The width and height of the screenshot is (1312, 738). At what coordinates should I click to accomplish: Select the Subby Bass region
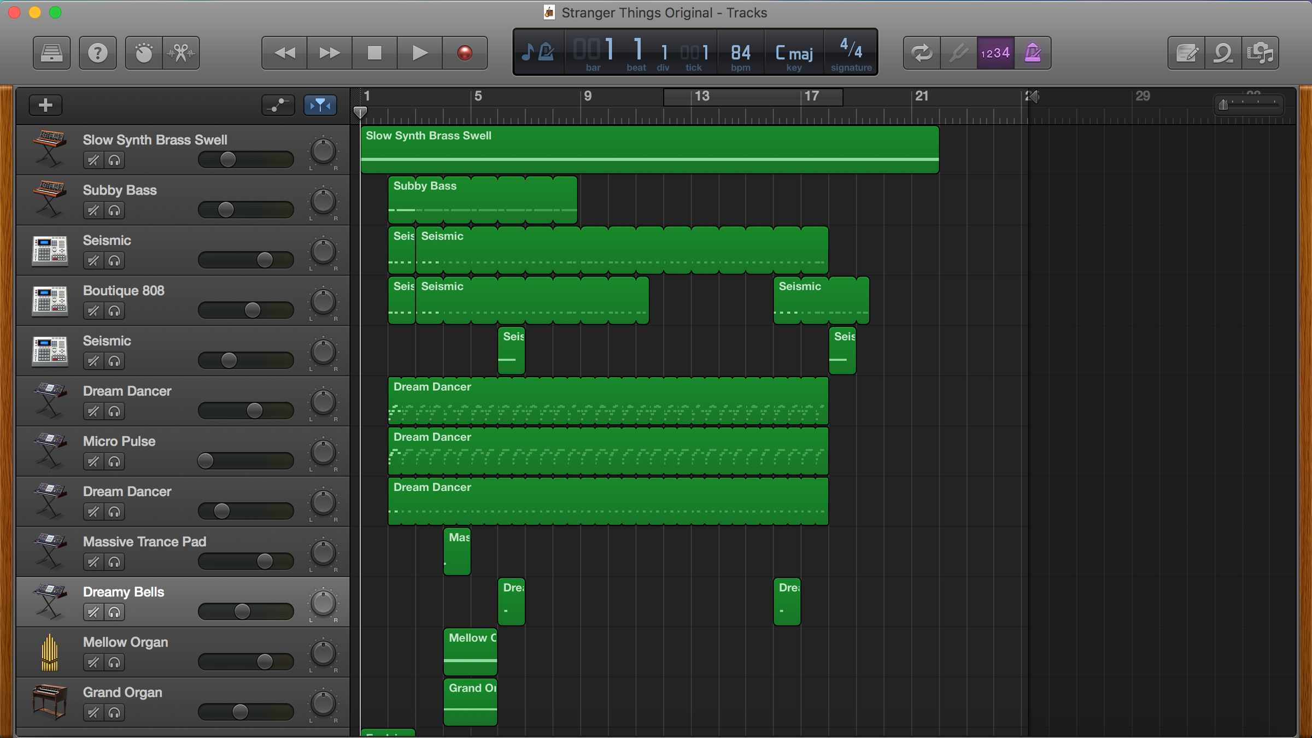click(483, 200)
